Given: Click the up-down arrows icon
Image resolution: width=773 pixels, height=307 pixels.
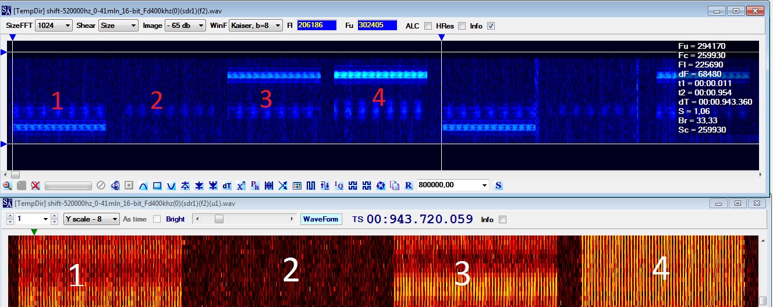Looking at the screenshot, I should point(325,185).
